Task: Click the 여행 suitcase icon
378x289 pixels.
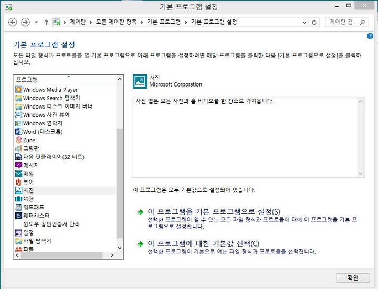Action: coord(18,199)
